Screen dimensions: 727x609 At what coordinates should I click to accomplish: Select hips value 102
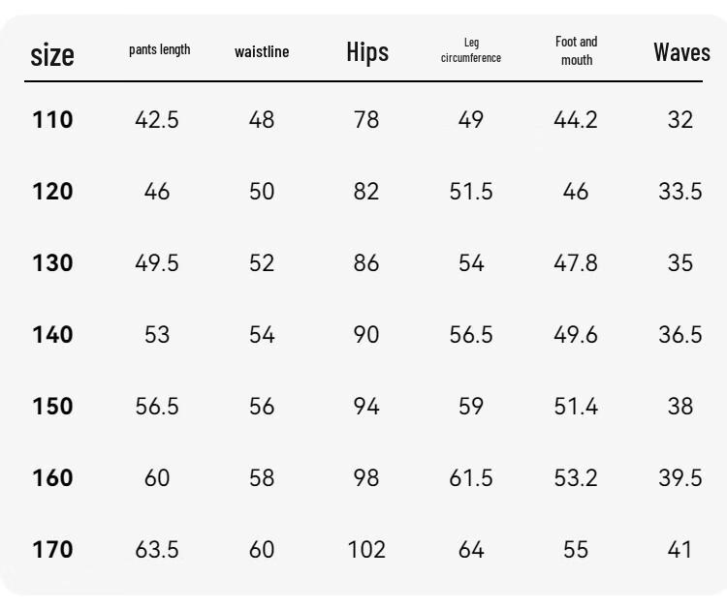pyautogui.click(x=366, y=549)
